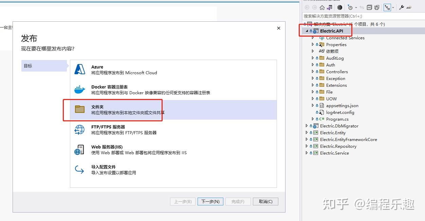Expand the Controllers folder
This screenshot has height=221, width=425.
pyautogui.click(x=313, y=72)
